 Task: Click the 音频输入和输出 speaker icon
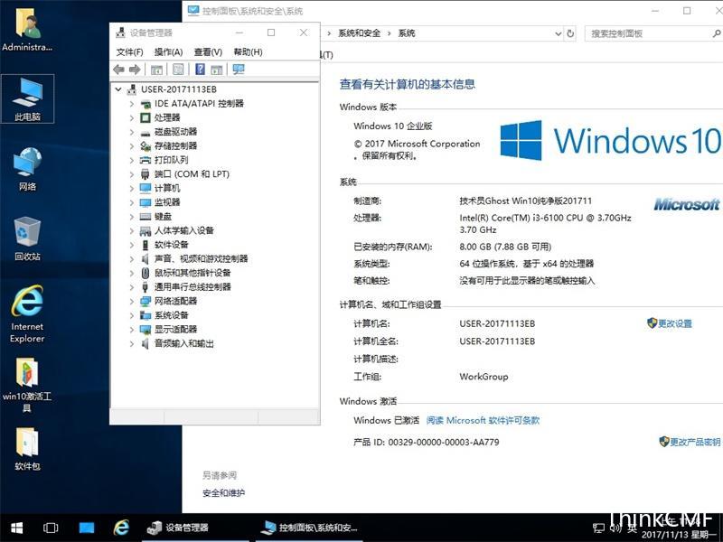[x=146, y=343]
